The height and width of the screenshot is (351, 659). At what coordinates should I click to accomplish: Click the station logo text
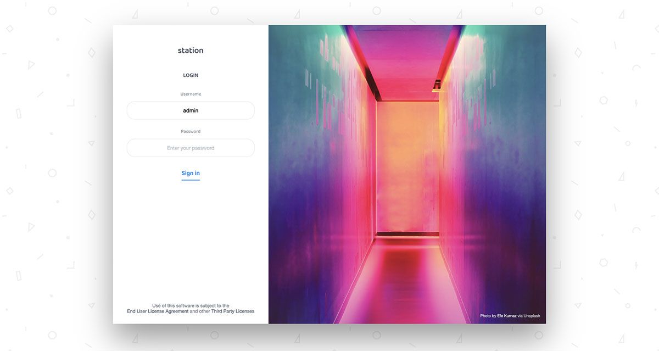click(191, 51)
